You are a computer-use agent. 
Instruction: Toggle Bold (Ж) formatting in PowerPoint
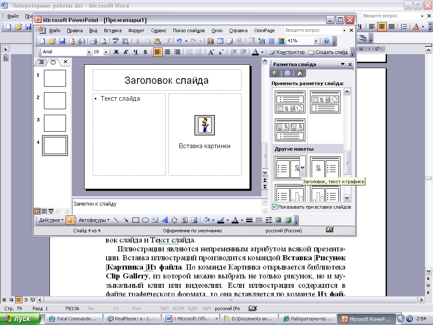116,52
